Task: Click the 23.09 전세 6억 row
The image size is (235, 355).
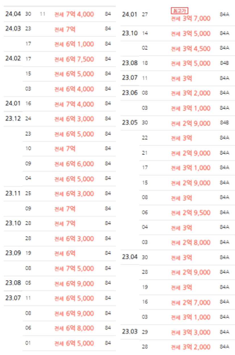Action: pos(60,253)
